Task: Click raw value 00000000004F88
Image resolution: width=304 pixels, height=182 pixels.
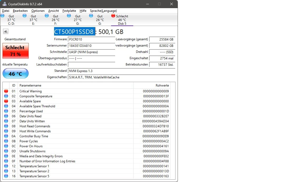Action: pos(156,161)
